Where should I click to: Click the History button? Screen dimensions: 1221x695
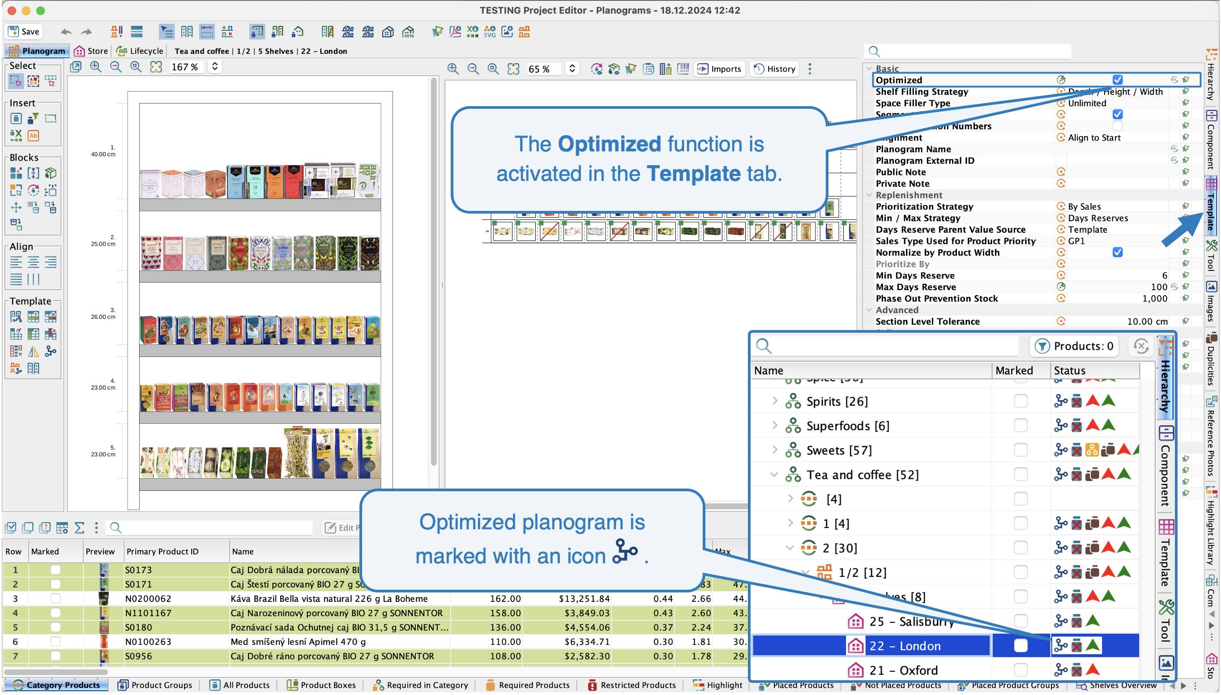[x=775, y=69]
